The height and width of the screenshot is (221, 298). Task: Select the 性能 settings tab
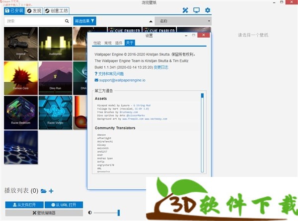point(97,43)
